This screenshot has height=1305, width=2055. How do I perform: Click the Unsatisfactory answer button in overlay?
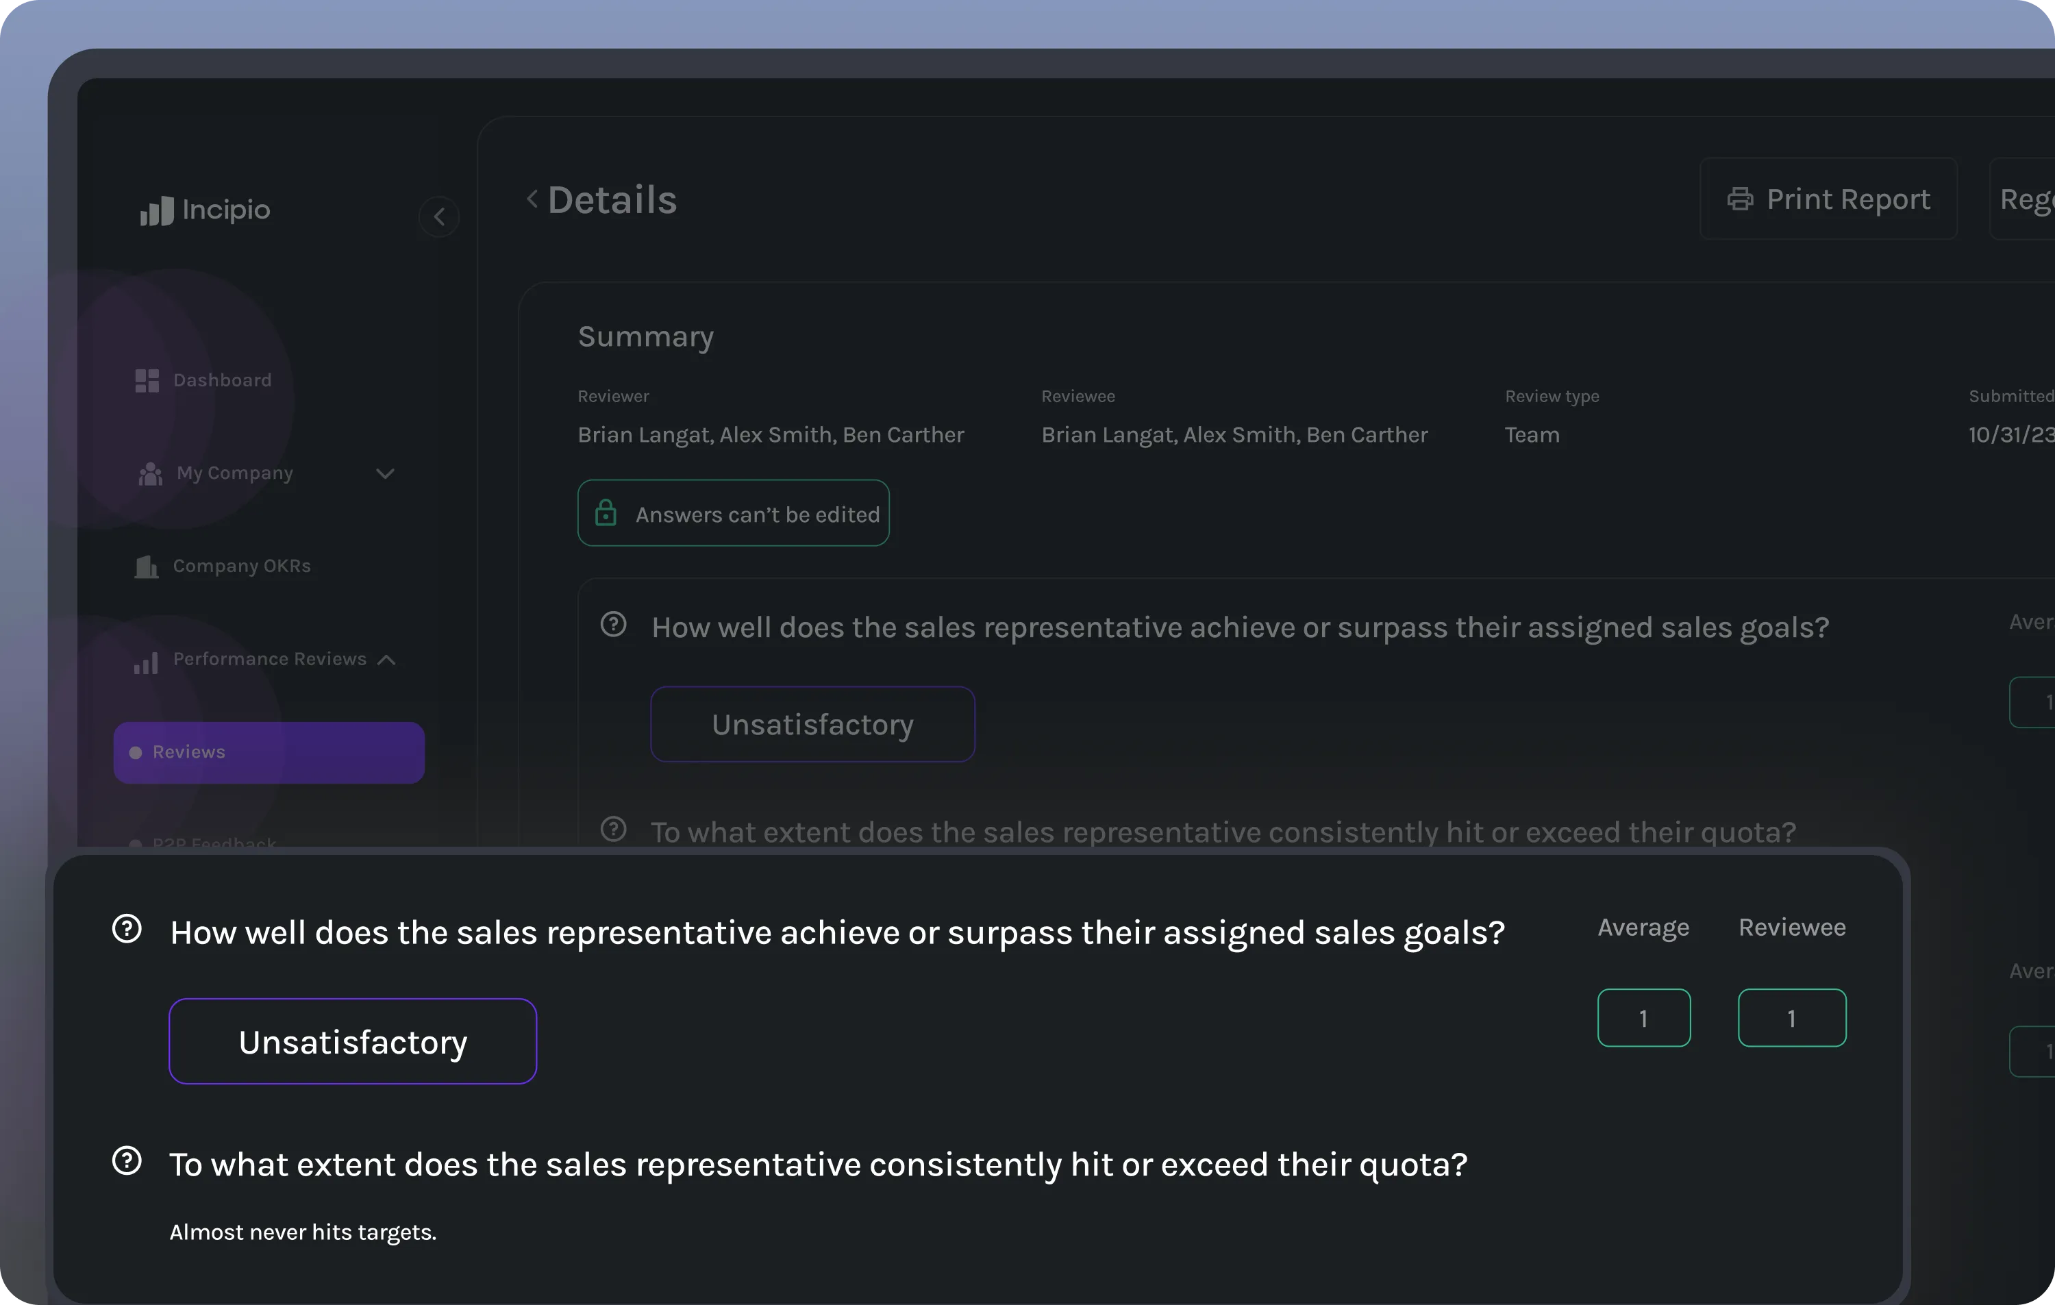point(353,1041)
